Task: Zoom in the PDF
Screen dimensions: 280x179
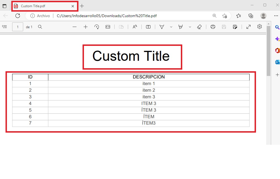Action: [x=86, y=27]
